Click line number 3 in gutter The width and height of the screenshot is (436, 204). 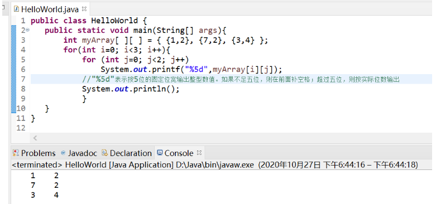[x=23, y=40]
